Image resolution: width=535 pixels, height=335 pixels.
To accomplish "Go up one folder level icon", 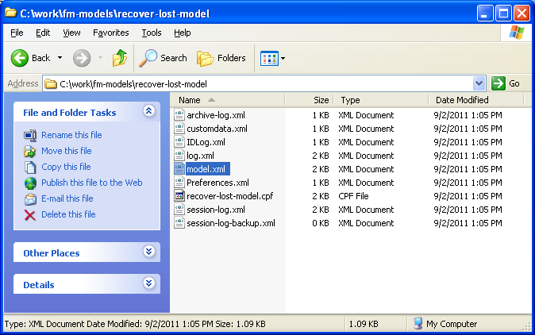I will [120, 58].
